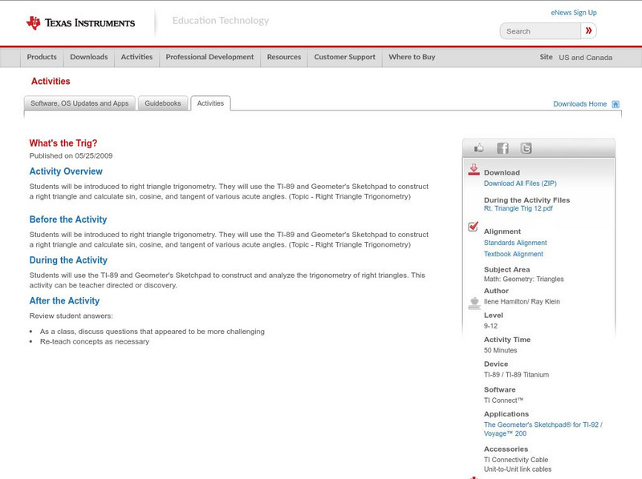Open the Where to Buy menu

pyautogui.click(x=412, y=58)
